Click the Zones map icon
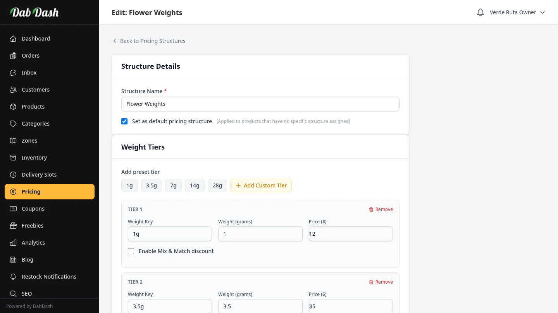This screenshot has height=313, width=558. click(x=13, y=141)
